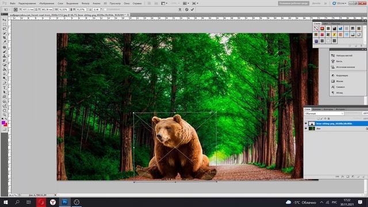Click the foreground purple color swatch
Viewport: 368px width, 207px height.
(x=3, y=122)
